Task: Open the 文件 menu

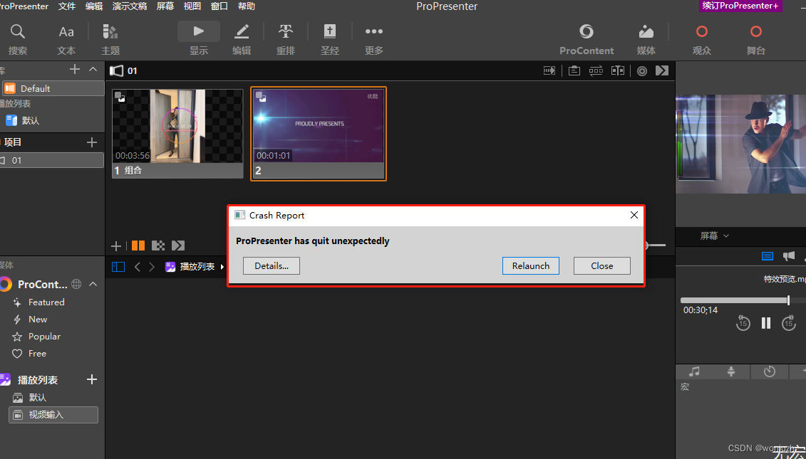Action: pyautogui.click(x=67, y=6)
